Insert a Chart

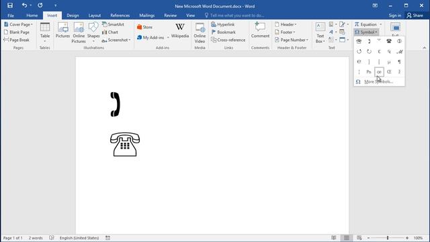(x=110, y=32)
